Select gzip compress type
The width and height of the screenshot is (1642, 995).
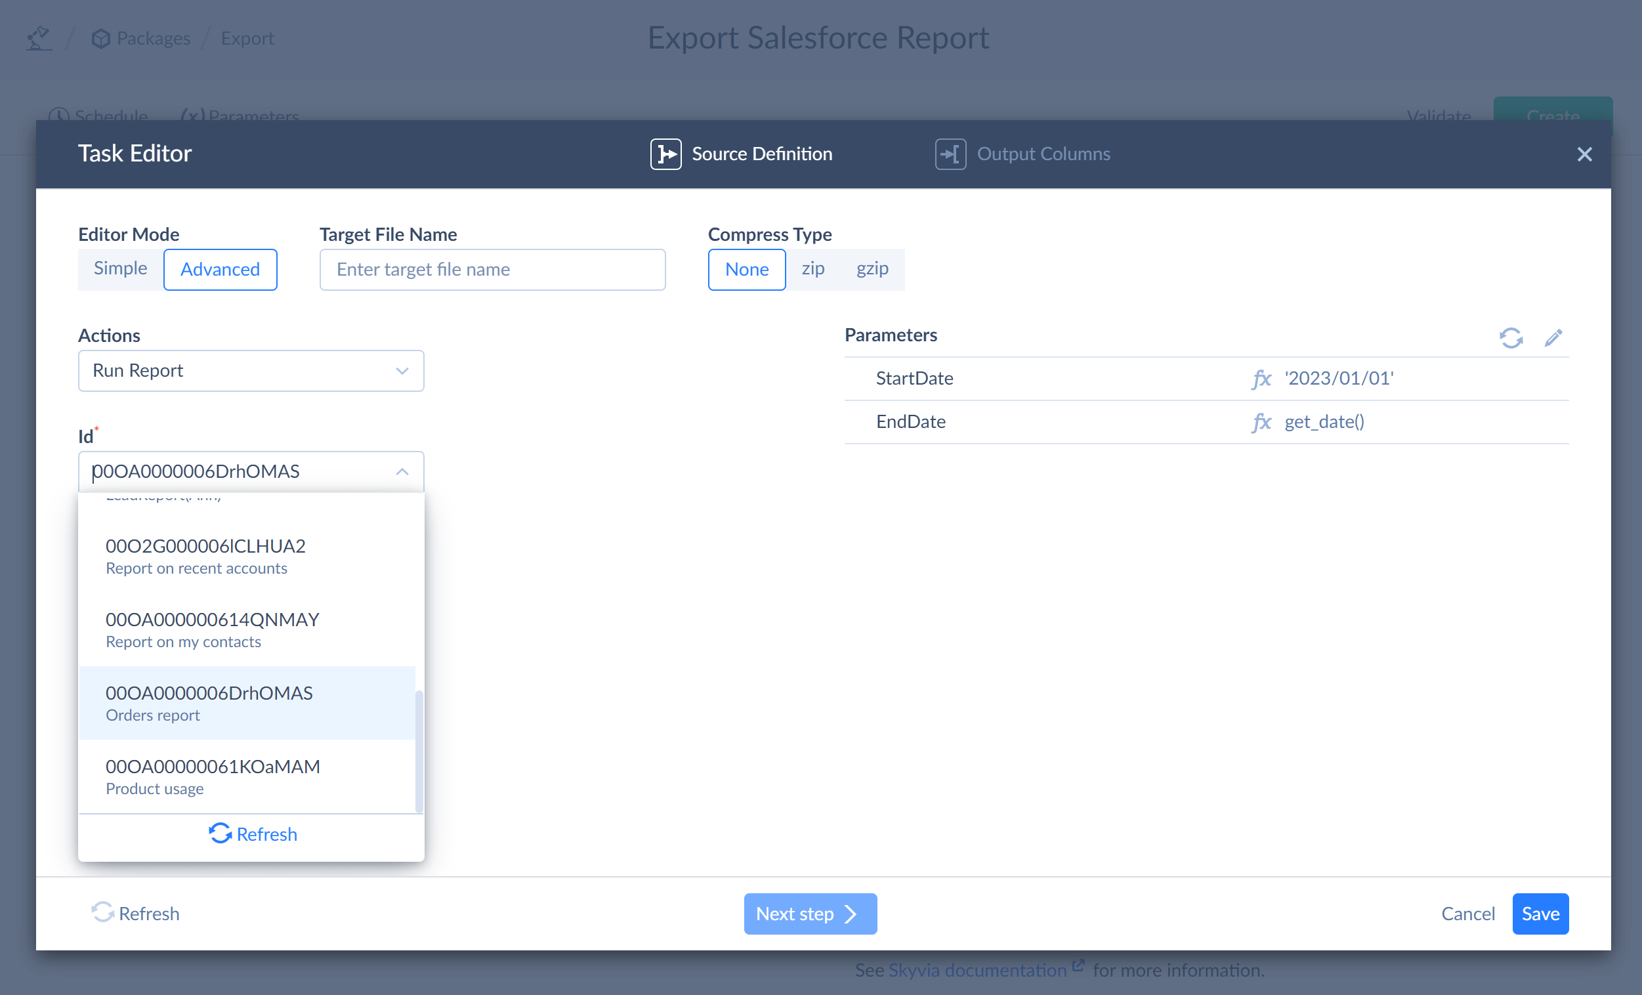tap(872, 268)
